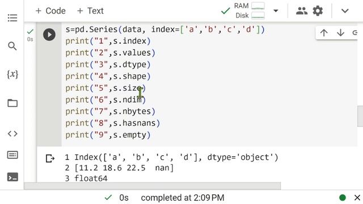The height and width of the screenshot is (204, 363).
Task: Open the code snippets icon
Action: click(12, 134)
